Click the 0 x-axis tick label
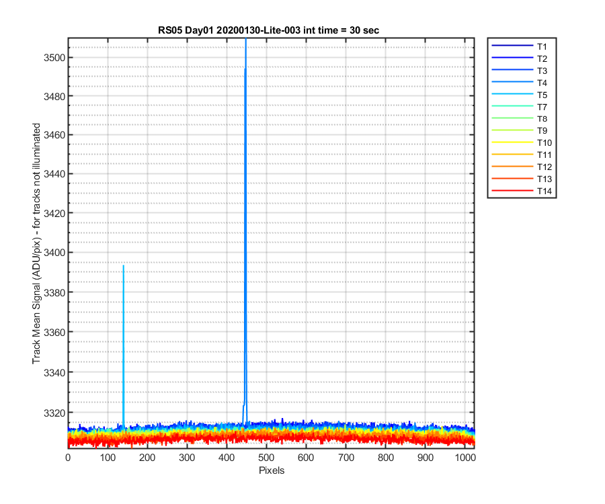605x504 pixels. 68,458
